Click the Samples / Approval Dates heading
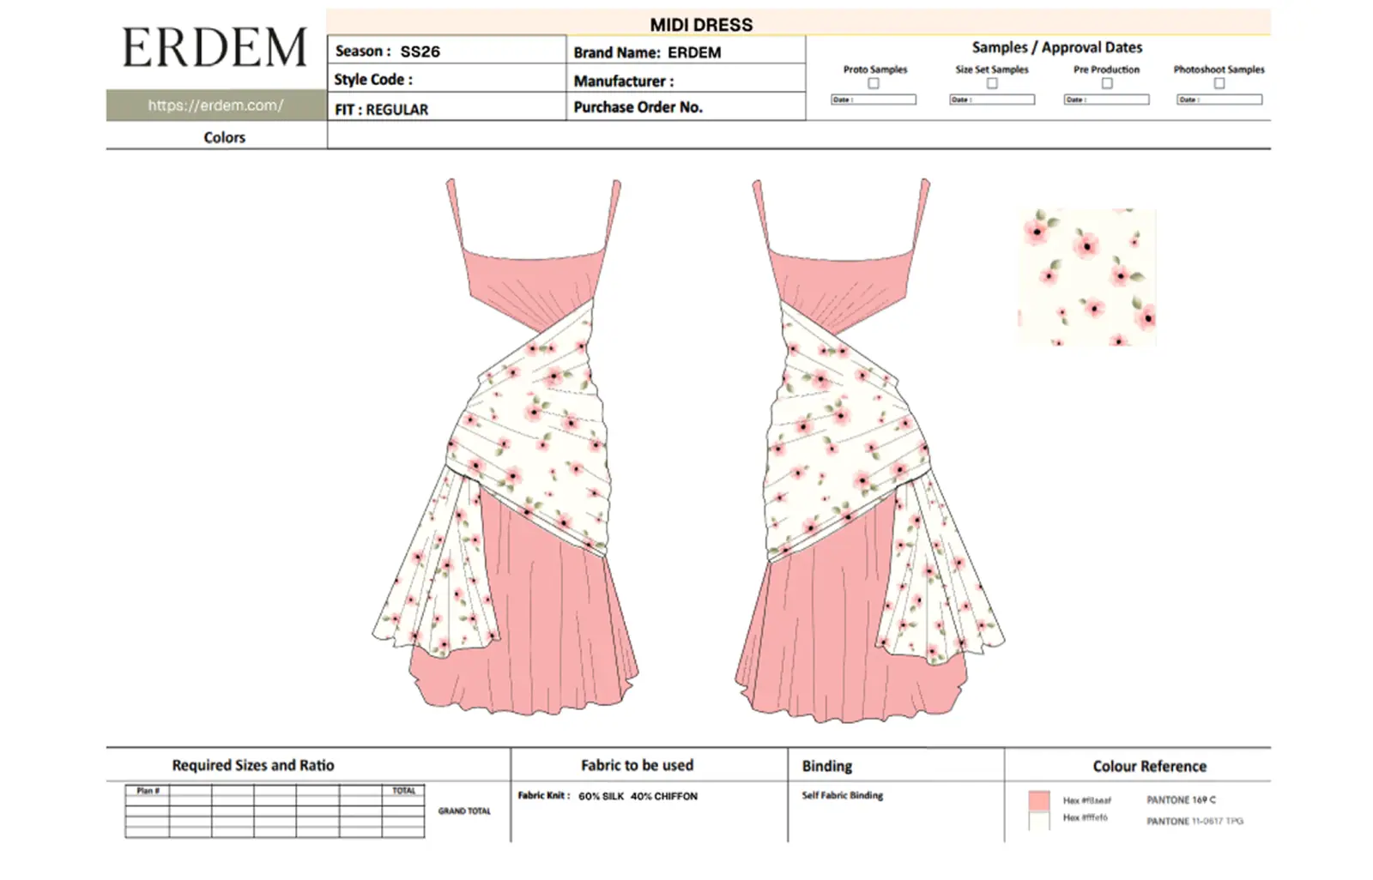This screenshot has width=1373, height=880. [1057, 47]
